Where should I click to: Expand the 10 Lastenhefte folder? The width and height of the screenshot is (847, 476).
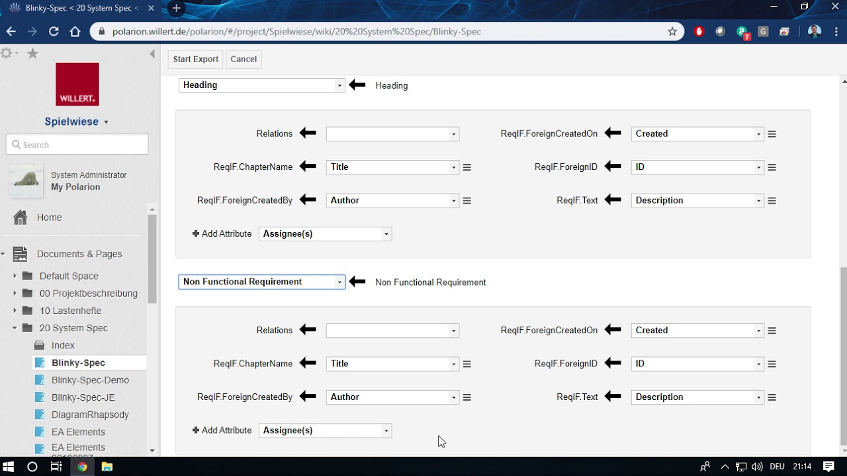15,310
